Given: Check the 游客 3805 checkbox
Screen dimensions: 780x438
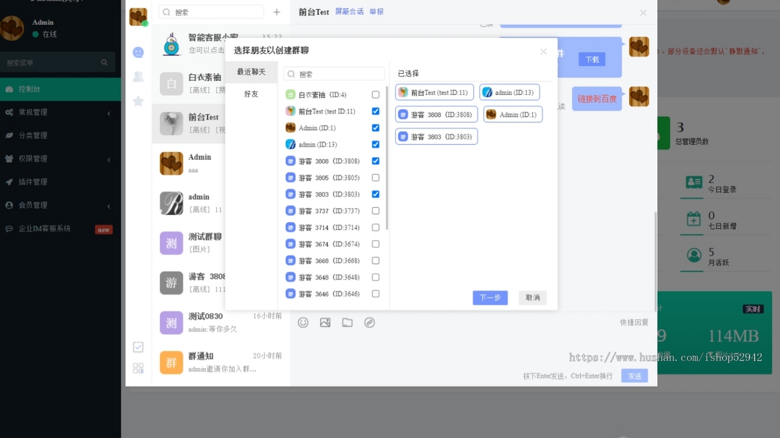Looking at the screenshot, I should point(376,178).
